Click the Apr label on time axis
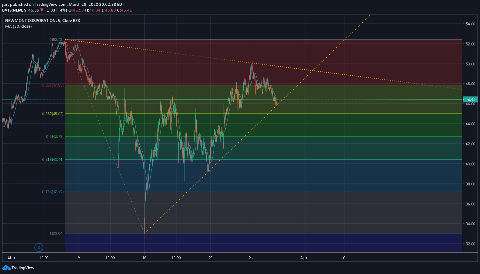The height and width of the screenshot is (274, 480). tap(304, 258)
